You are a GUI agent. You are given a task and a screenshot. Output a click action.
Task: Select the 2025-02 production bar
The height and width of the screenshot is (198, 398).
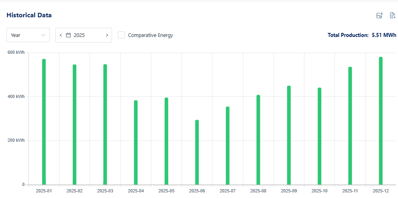click(x=74, y=125)
